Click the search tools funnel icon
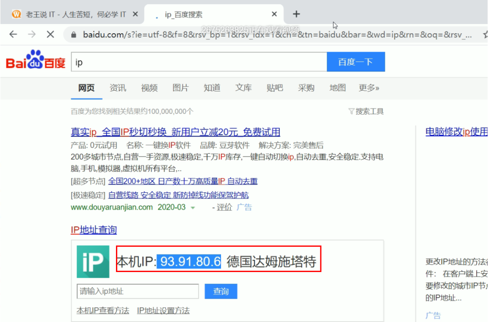Image resolution: width=488 pixels, height=322 pixels. [351, 111]
